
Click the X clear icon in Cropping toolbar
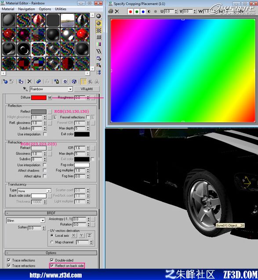[117, 11]
